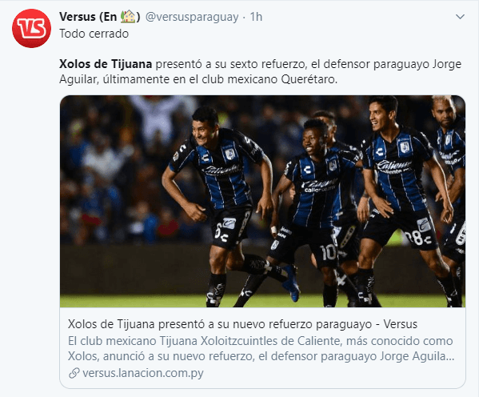Open article title Xolos presentó nuevo refuerzo
Image resolution: width=479 pixels, height=397 pixels.
coord(242,324)
